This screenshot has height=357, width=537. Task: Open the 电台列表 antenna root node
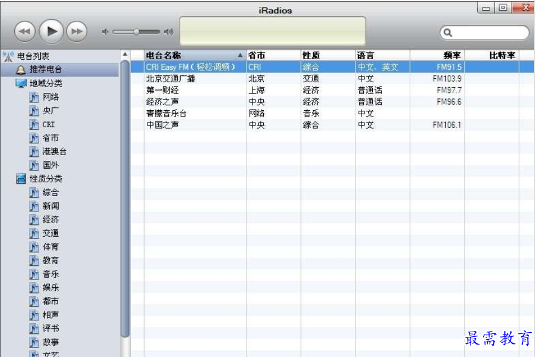(x=8, y=56)
